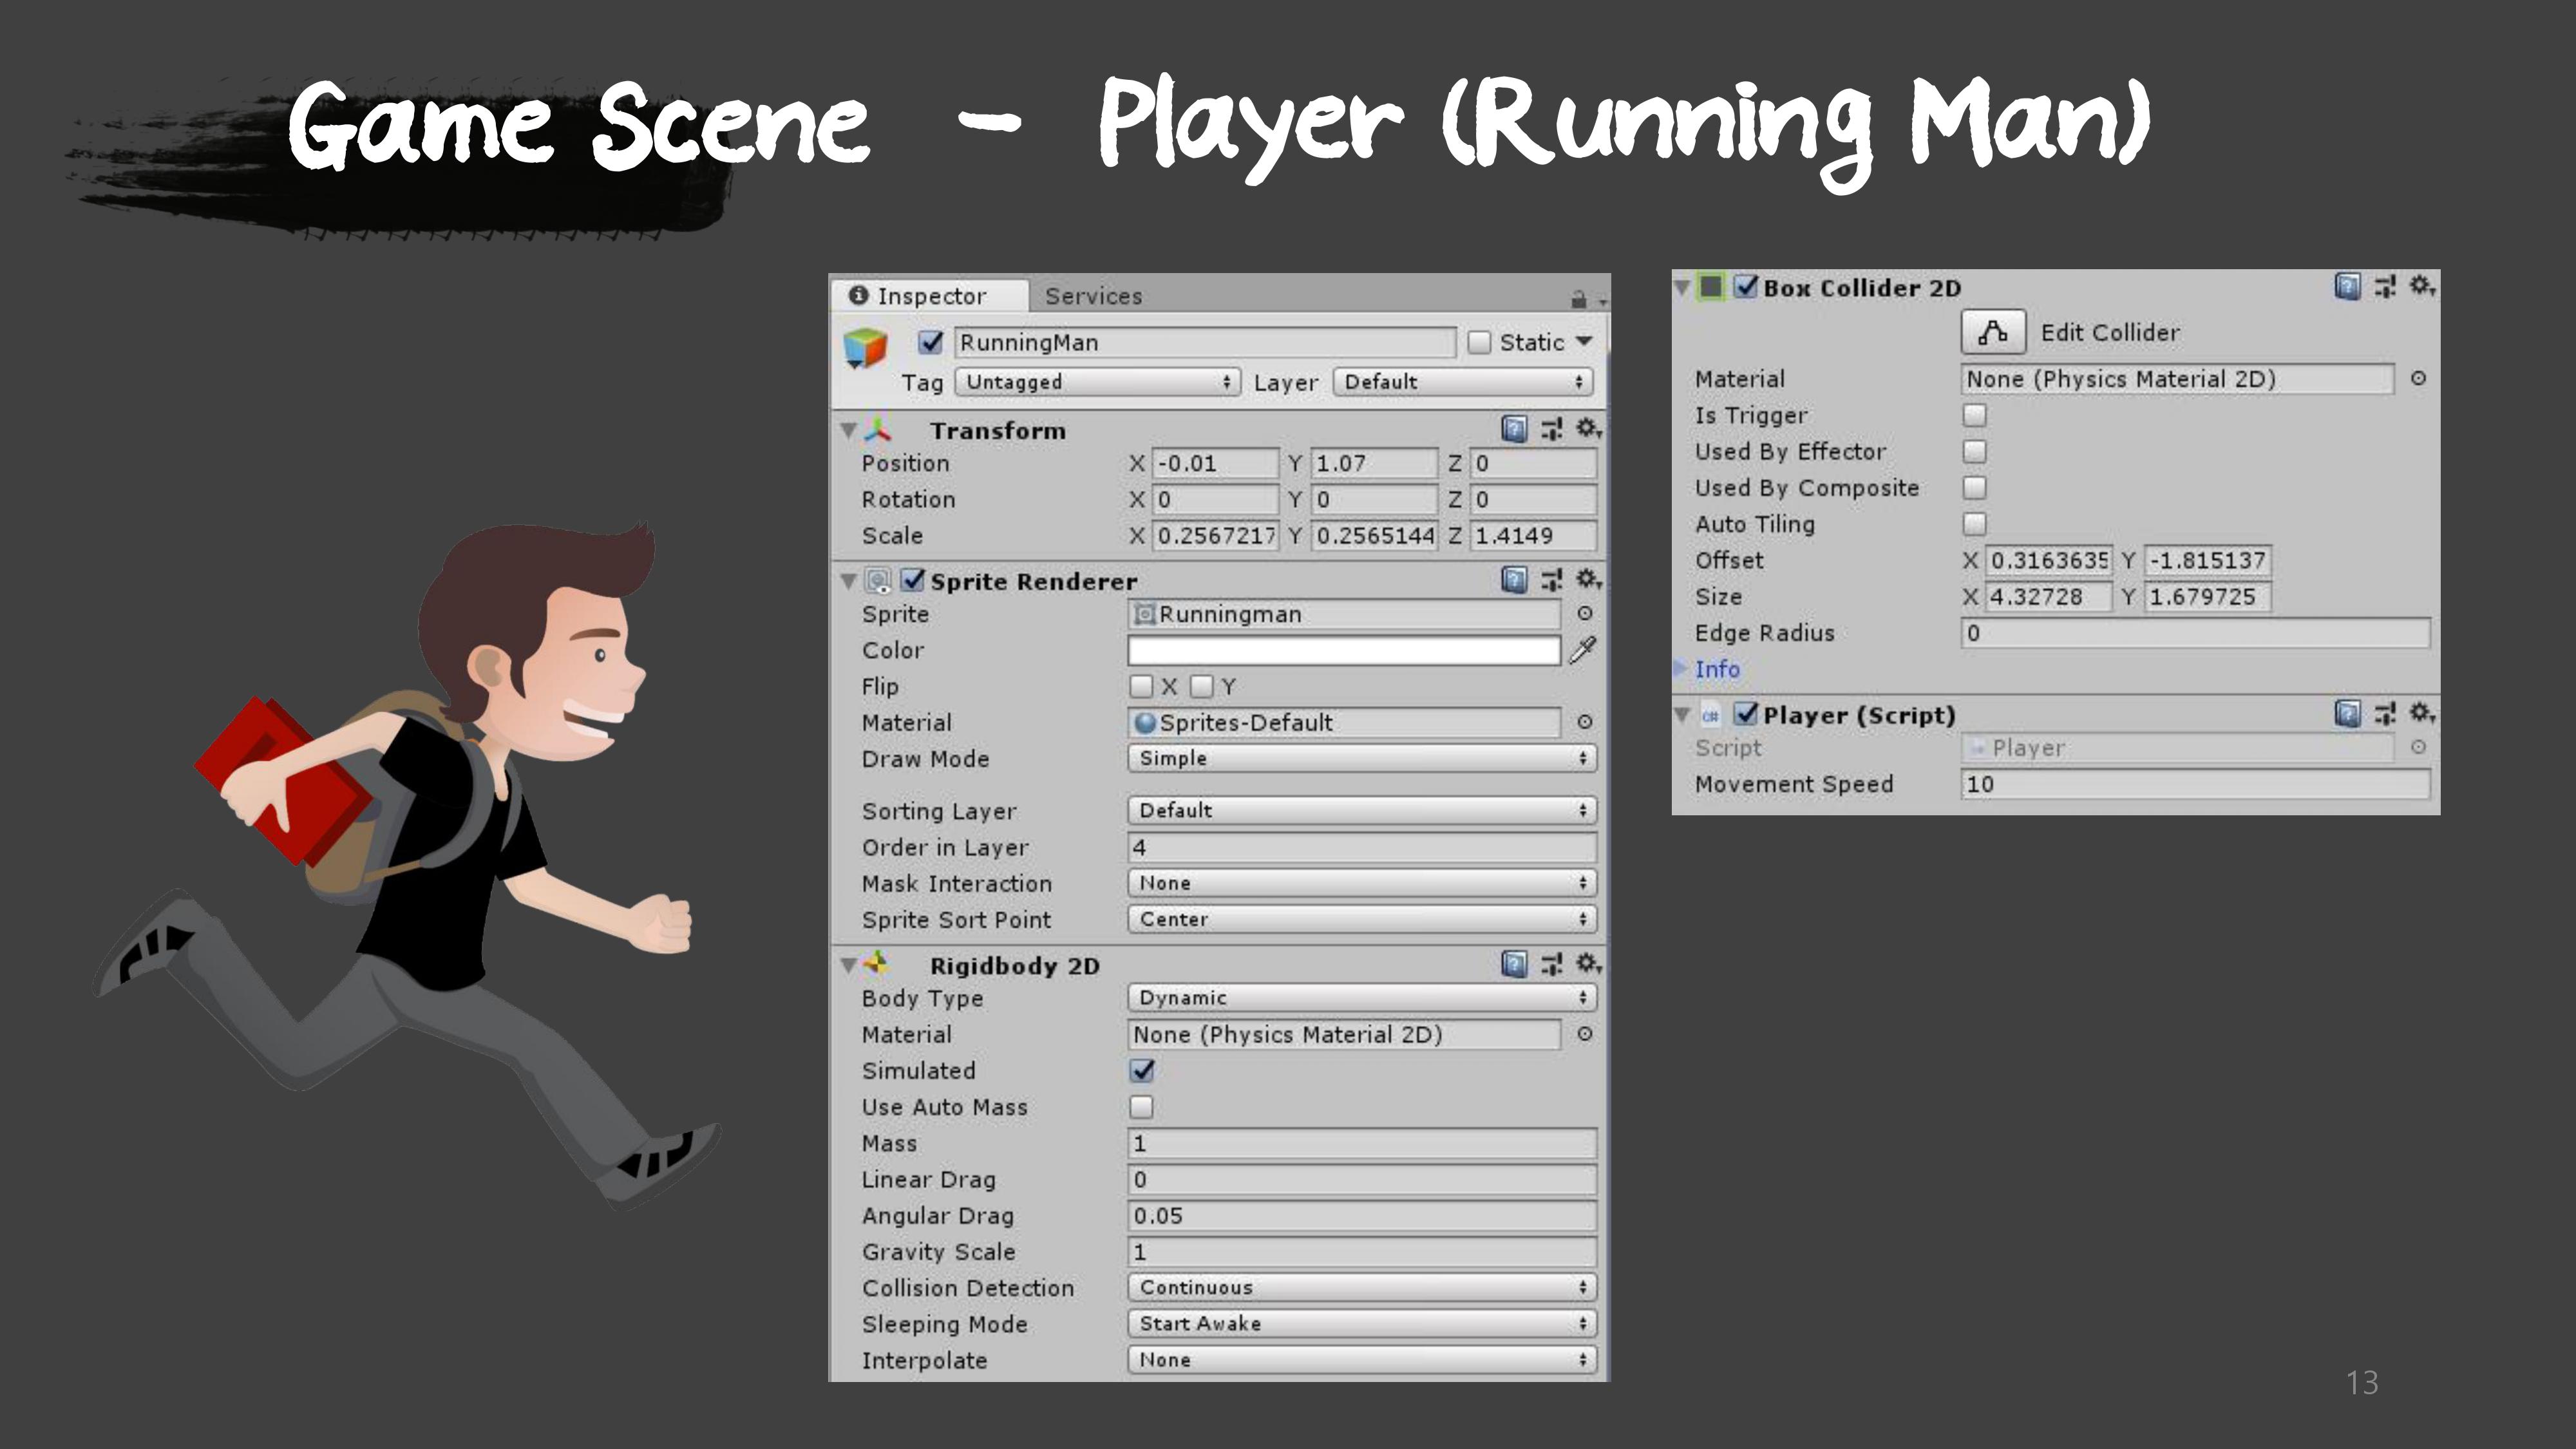Open Body Type Dynamic dropdown
The height and width of the screenshot is (1449, 2576).
tap(1362, 997)
